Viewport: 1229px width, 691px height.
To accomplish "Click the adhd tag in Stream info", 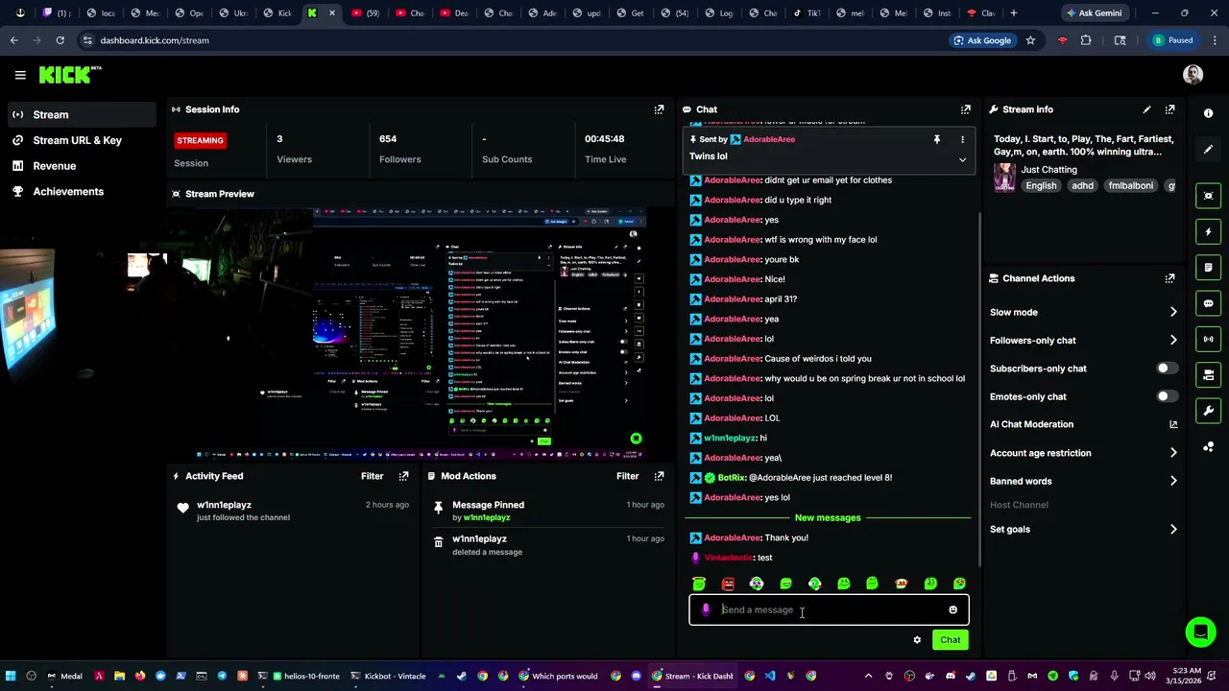I will (1082, 186).
